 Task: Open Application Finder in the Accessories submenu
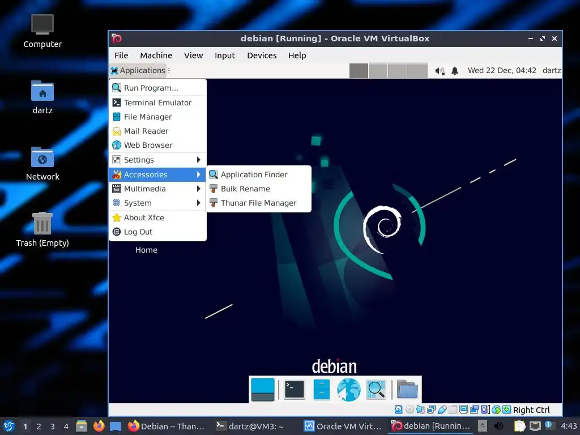[258, 174]
